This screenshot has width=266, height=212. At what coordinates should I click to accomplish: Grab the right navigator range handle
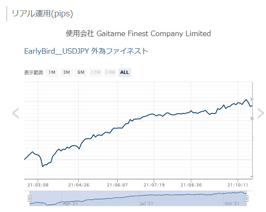[x=247, y=198]
